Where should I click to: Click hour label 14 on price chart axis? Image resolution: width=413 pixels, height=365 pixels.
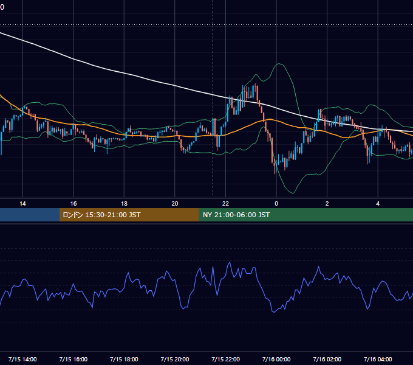[x=22, y=204]
